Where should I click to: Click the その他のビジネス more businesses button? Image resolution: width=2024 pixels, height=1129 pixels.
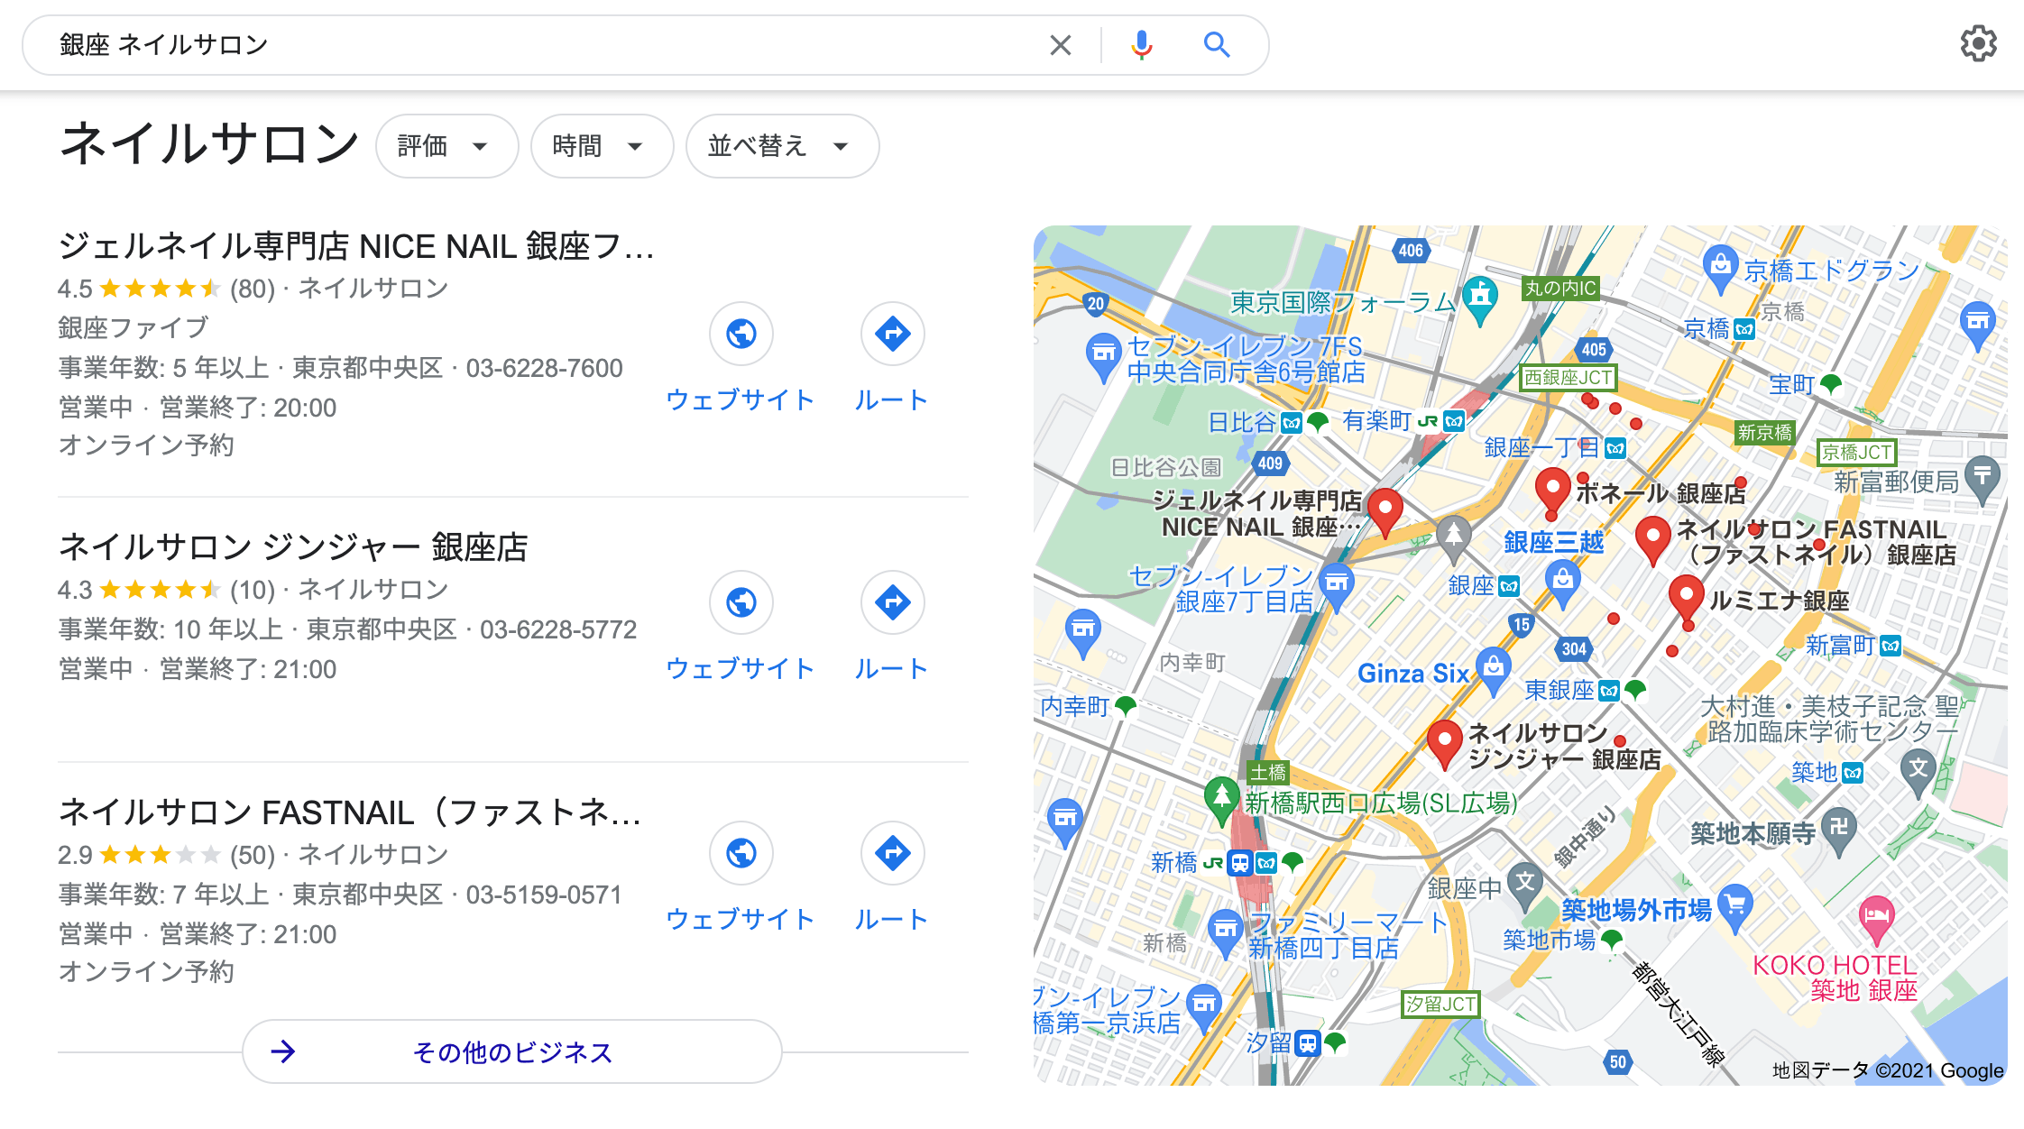click(511, 1051)
